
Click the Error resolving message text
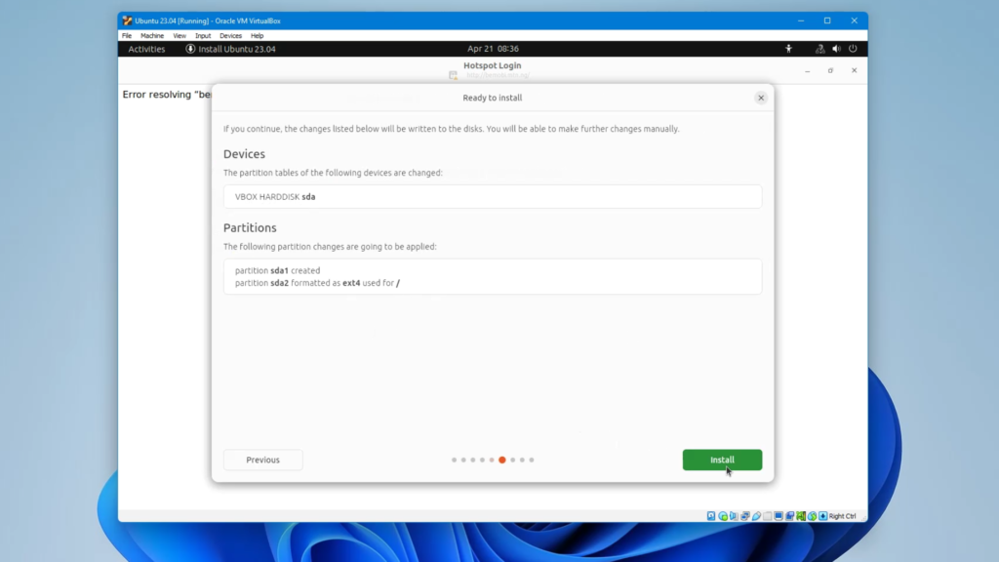[x=167, y=95]
